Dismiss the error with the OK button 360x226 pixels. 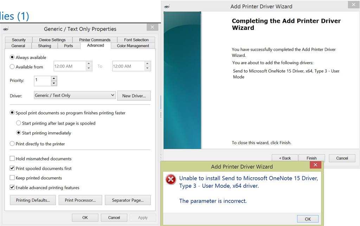[x=308, y=219]
